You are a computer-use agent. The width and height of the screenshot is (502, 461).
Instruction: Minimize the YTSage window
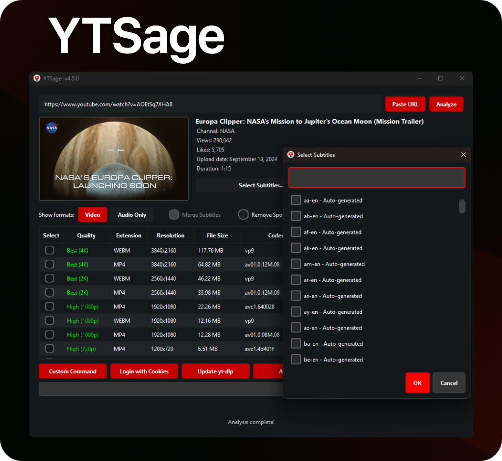pos(420,78)
